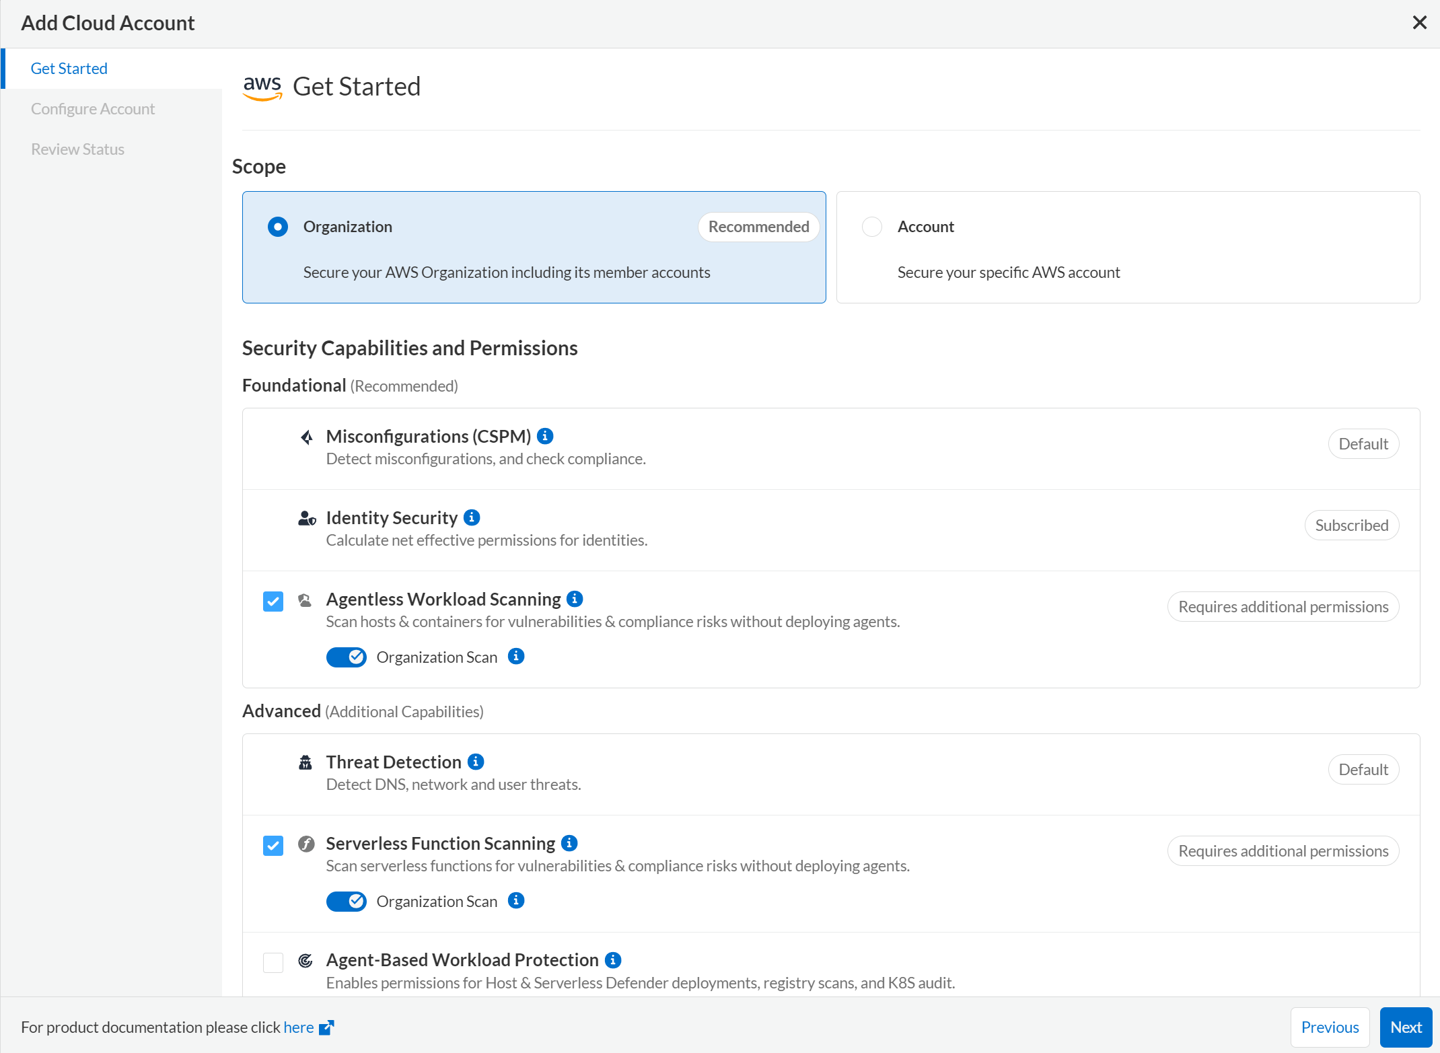Click the Subscribed badge for Identity Security
This screenshot has width=1440, height=1053.
(x=1352, y=525)
